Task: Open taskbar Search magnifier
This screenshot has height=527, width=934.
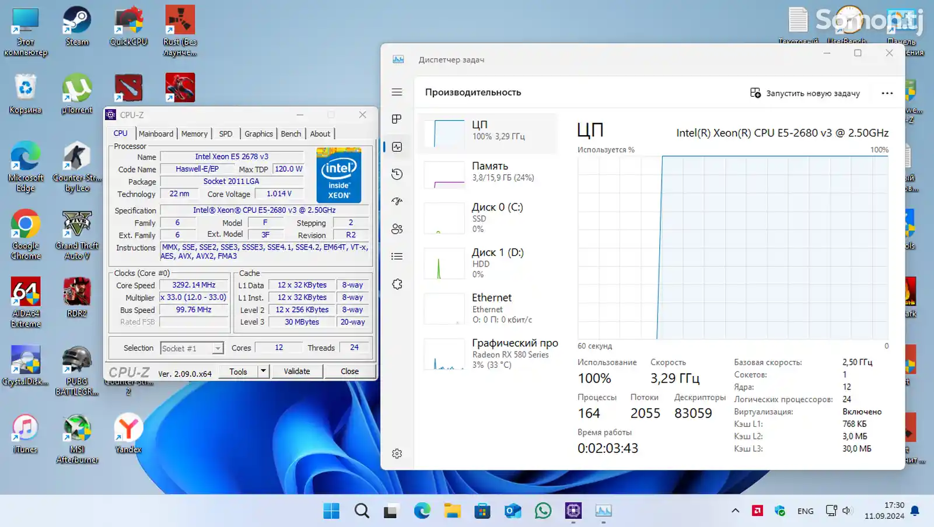Action: [x=362, y=511]
